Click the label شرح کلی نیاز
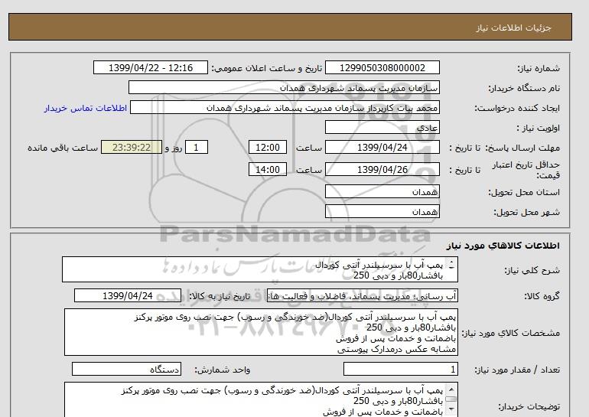589x417 pixels. click(x=532, y=270)
